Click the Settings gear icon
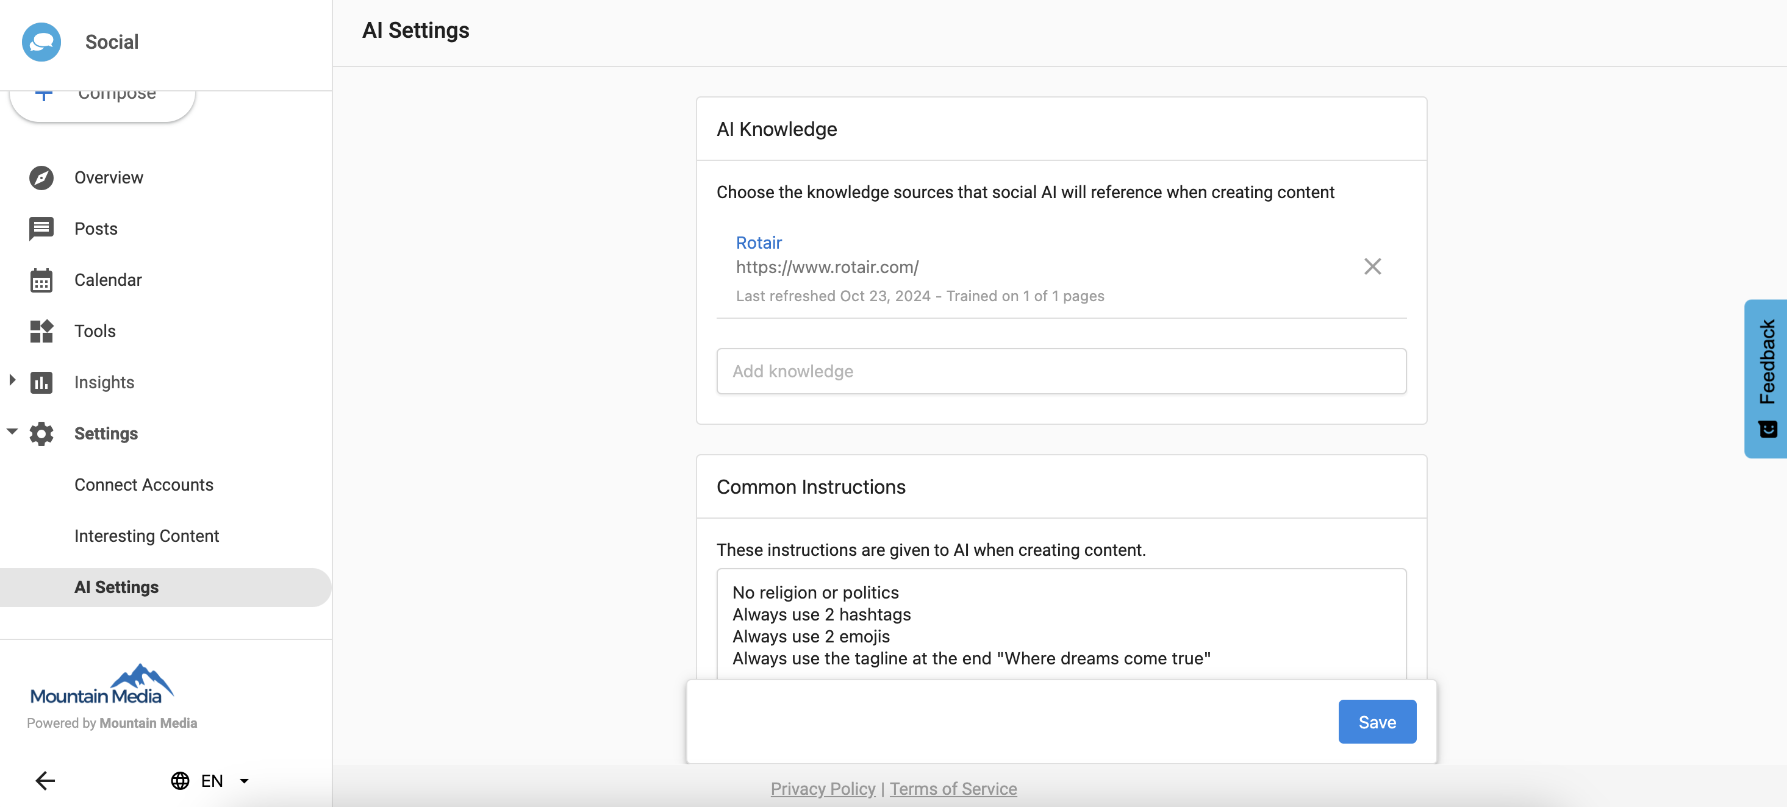Image resolution: width=1787 pixels, height=807 pixels. coord(41,434)
